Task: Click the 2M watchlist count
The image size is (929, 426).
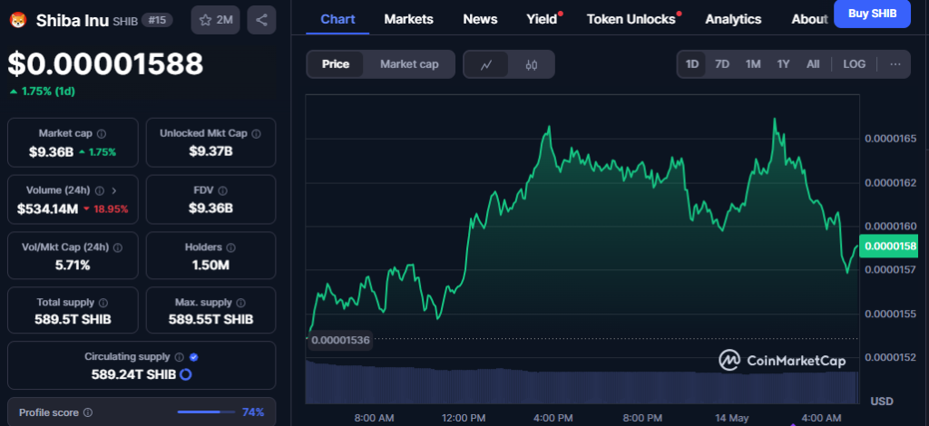Action: tap(225, 20)
